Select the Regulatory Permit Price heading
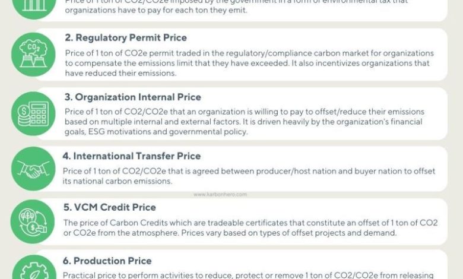Image resolution: width=463 pixels, height=279 pixels. [x=125, y=39]
